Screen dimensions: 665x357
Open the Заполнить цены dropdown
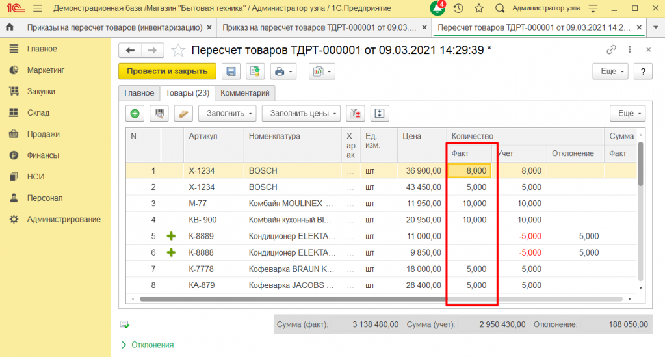pyautogui.click(x=301, y=113)
